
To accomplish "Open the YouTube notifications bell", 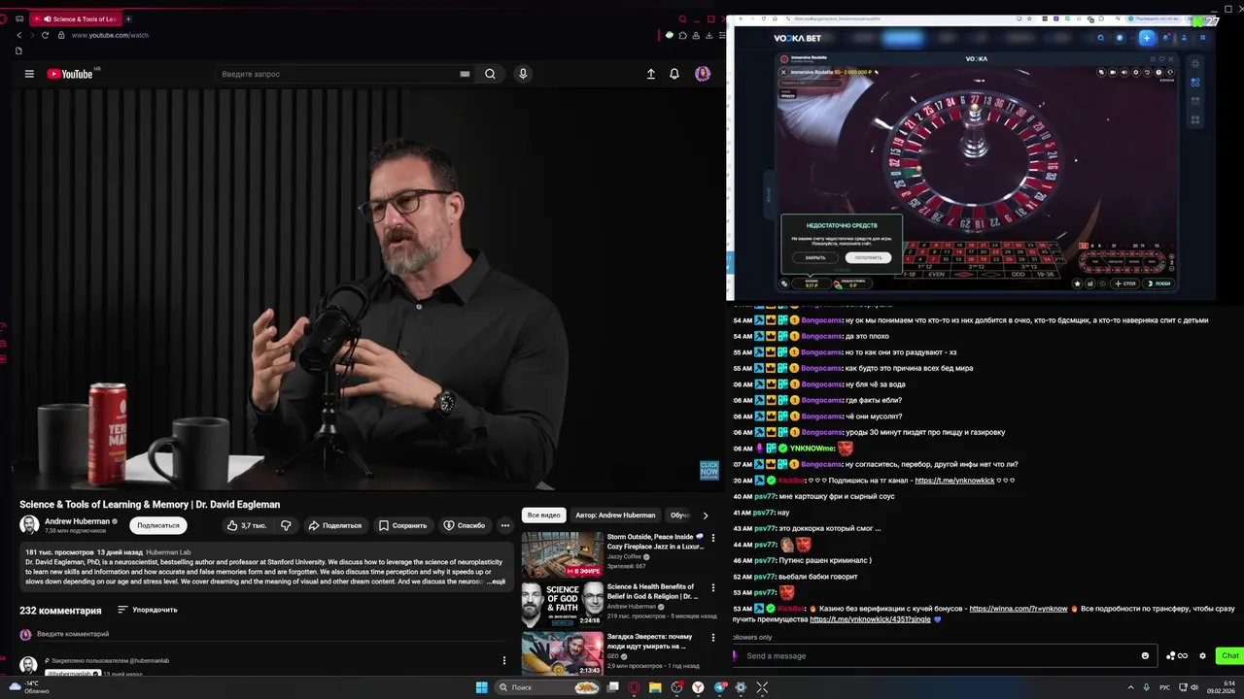I will [x=674, y=74].
